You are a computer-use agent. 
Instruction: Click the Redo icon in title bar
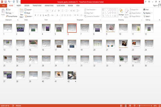[x=14, y=2]
